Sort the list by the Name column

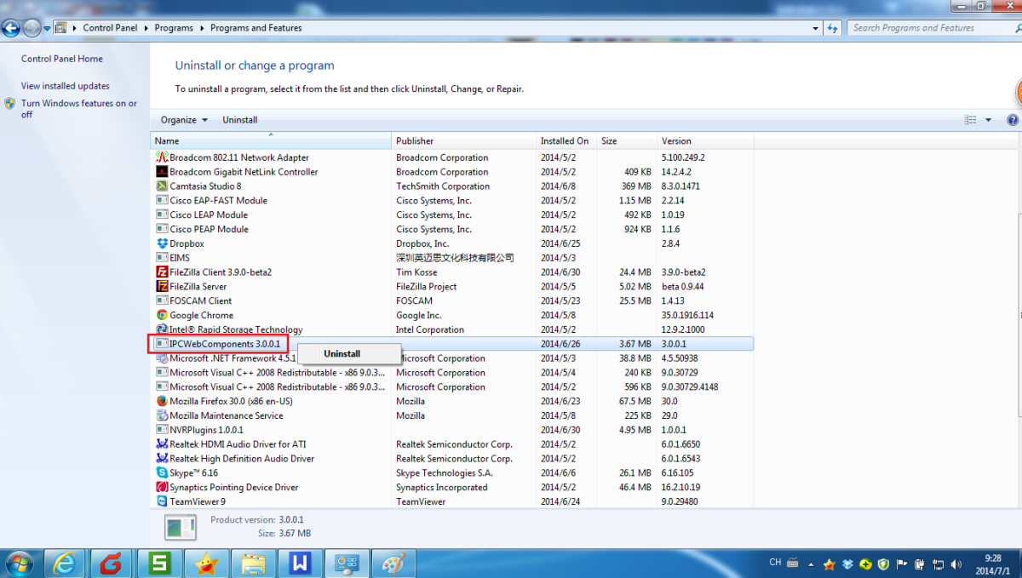pyautogui.click(x=271, y=140)
